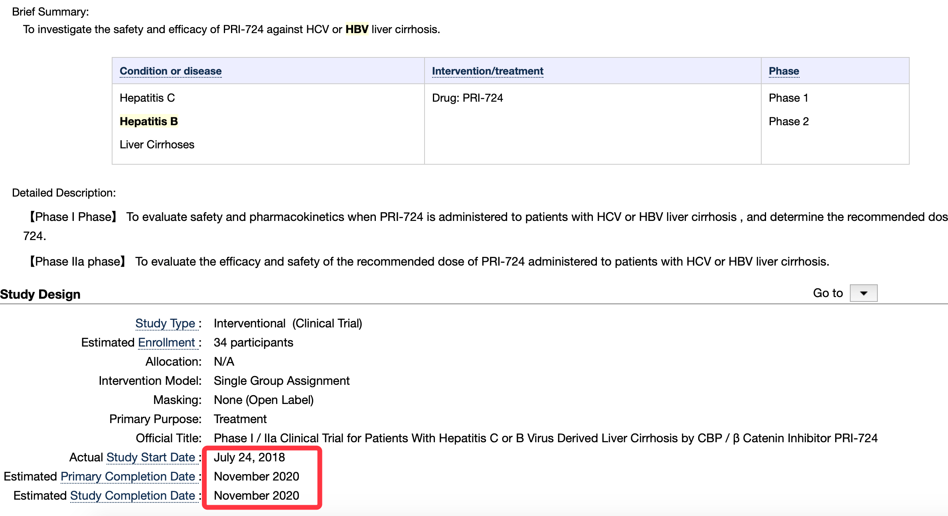Click the July 24, 2018 start date
Viewport: 948px width, 516px height.
pos(249,457)
